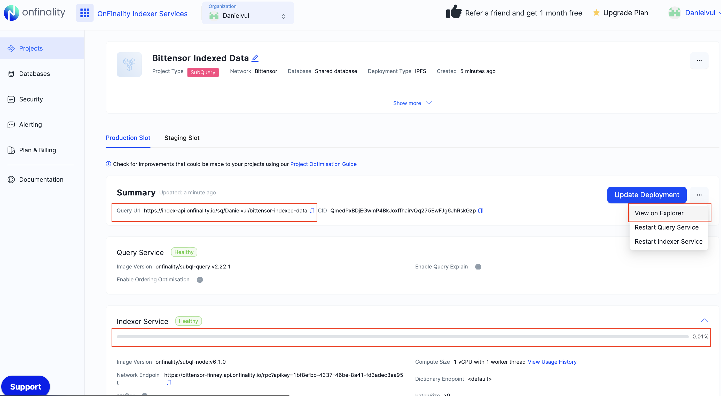
Task: Open the Project Optimisation Guide link
Action: (323, 164)
